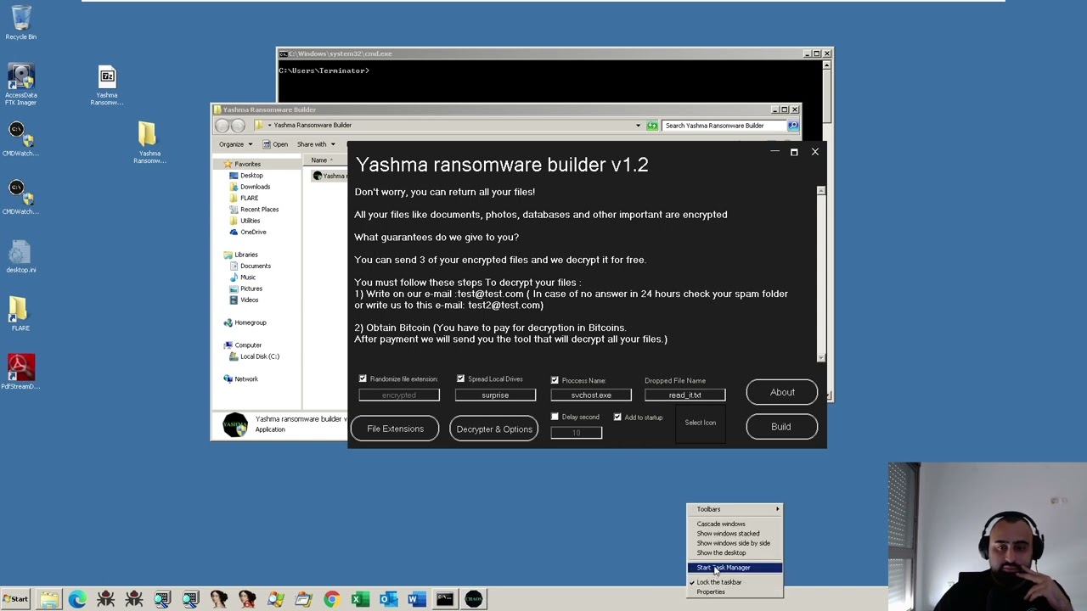Select OneDrive in Explorer sidebar

(253, 232)
